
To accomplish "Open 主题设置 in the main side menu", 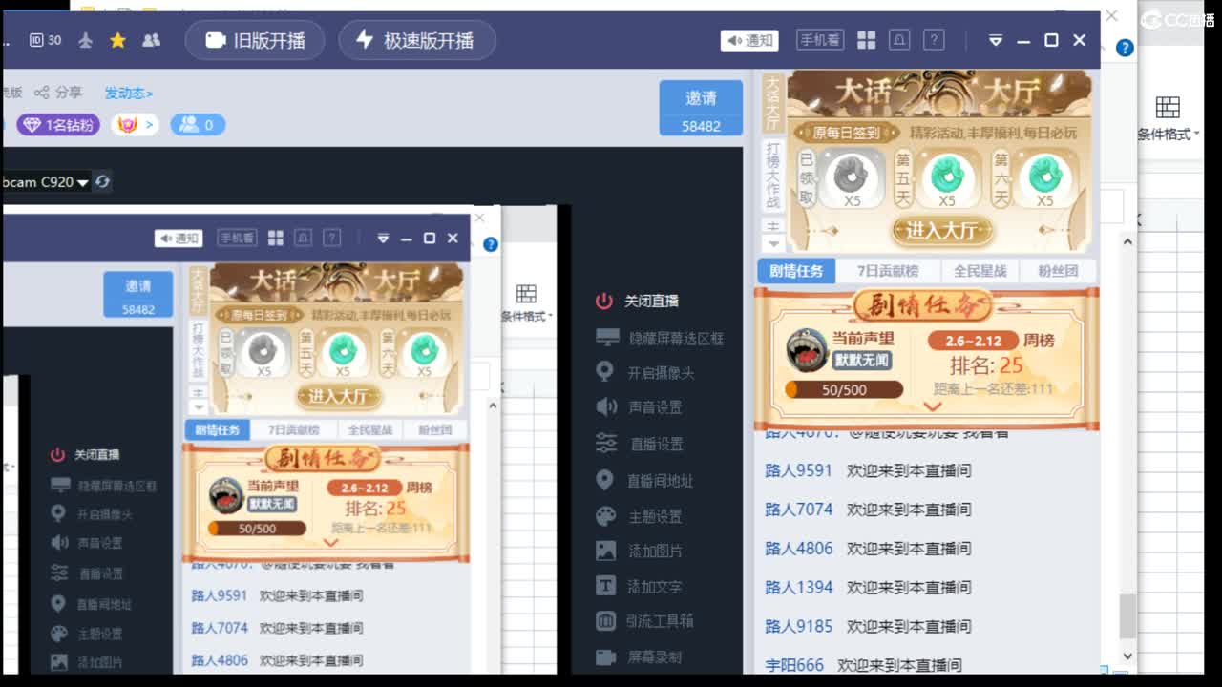I will pyautogui.click(x=639, y=516).
